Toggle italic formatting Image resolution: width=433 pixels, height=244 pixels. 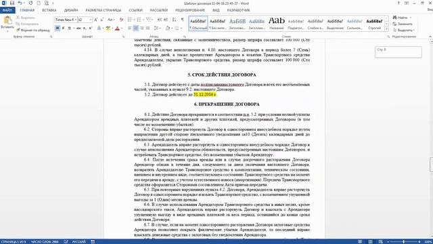tap(63, 28)
